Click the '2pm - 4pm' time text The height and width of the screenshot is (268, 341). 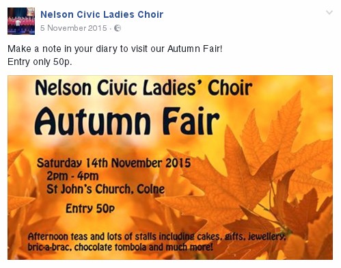point(72,176)
